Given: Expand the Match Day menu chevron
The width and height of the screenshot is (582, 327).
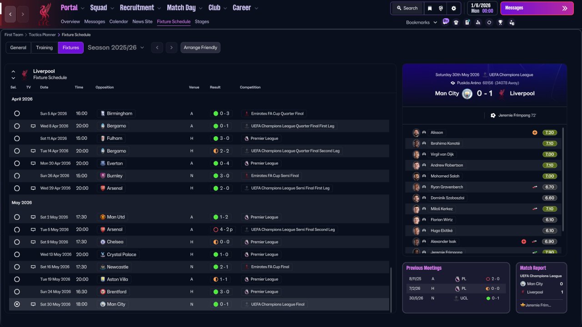Looking at the screenshot, I should pos(200,8).
